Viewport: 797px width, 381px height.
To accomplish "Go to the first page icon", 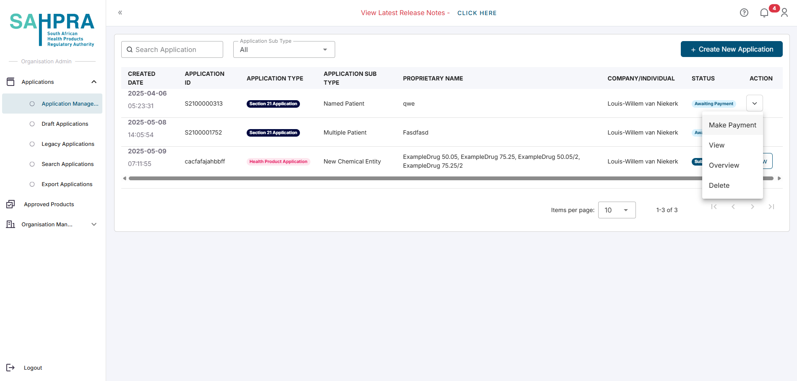I will (714, 207).
